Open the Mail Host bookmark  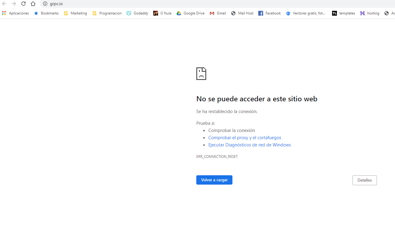coord(242,13)
